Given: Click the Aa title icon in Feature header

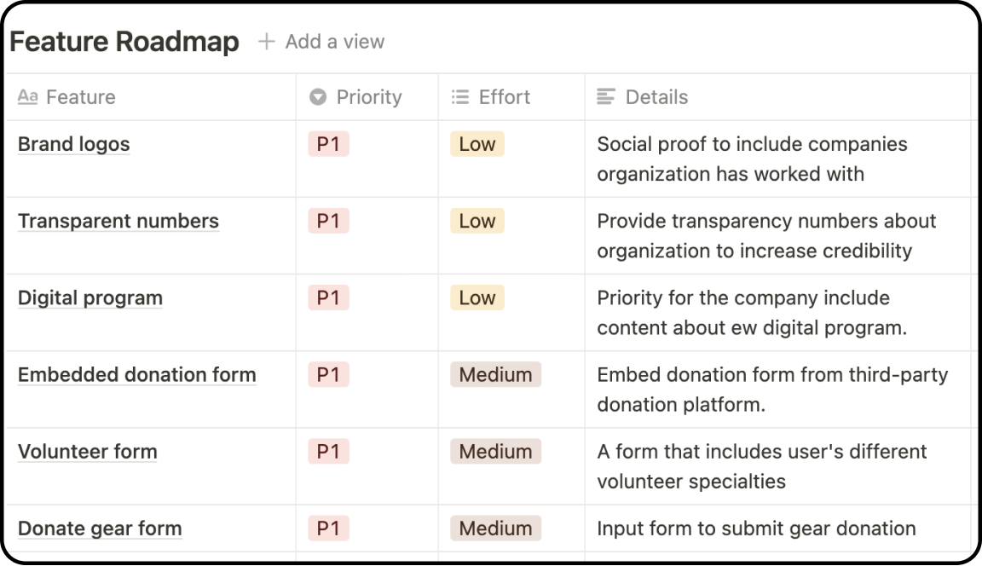Looking at the screenshot, I should (27, 96).
